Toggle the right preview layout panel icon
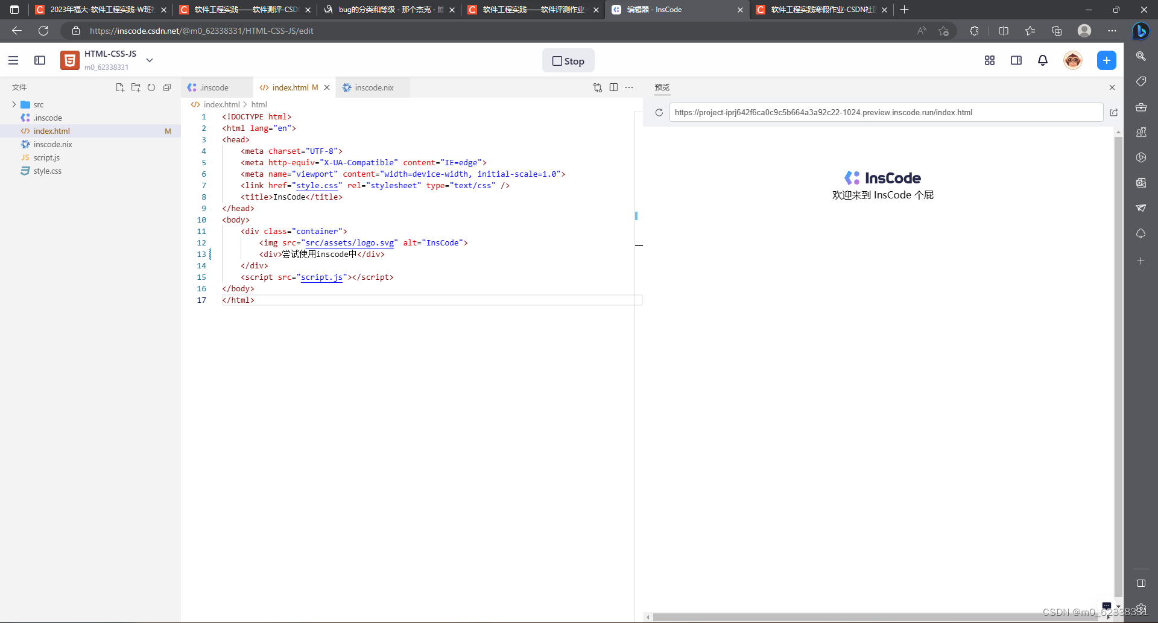 pyautogui.click(x=1016, y=60)
